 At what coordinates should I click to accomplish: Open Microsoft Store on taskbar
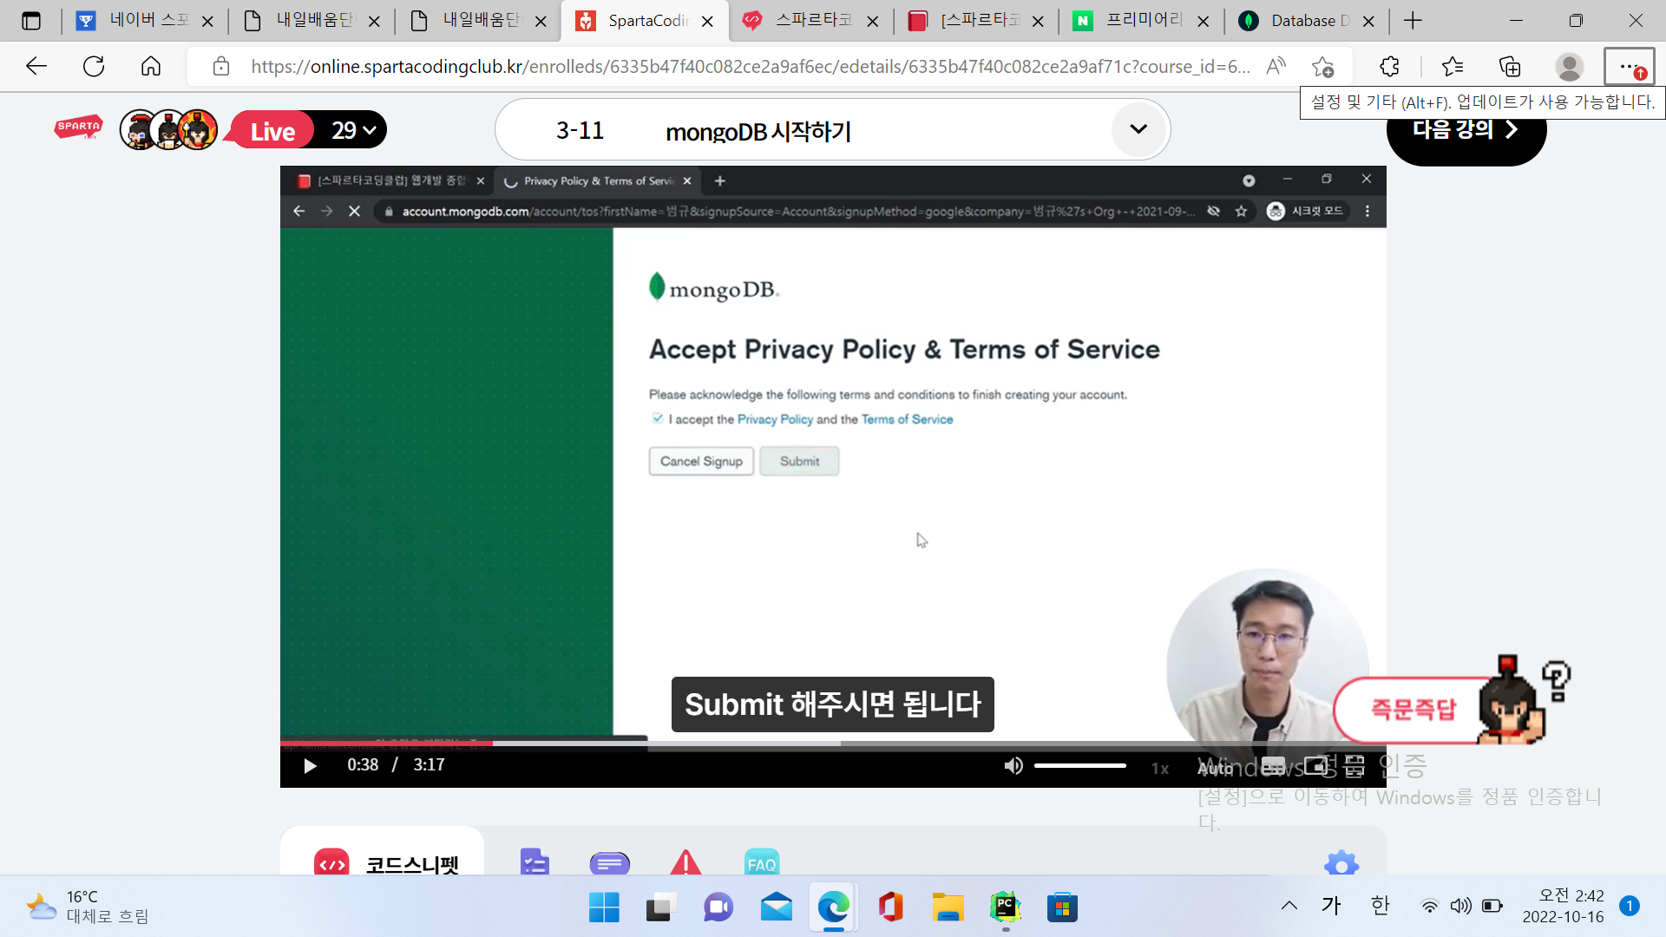coord(1062,908)
